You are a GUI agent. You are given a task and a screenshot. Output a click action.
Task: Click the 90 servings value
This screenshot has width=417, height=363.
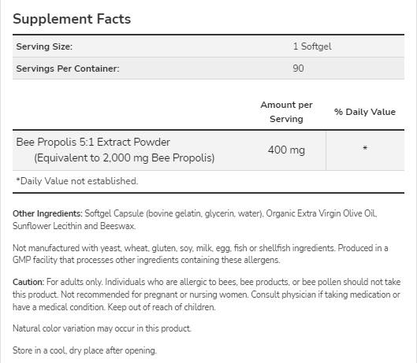click(299, 69)
